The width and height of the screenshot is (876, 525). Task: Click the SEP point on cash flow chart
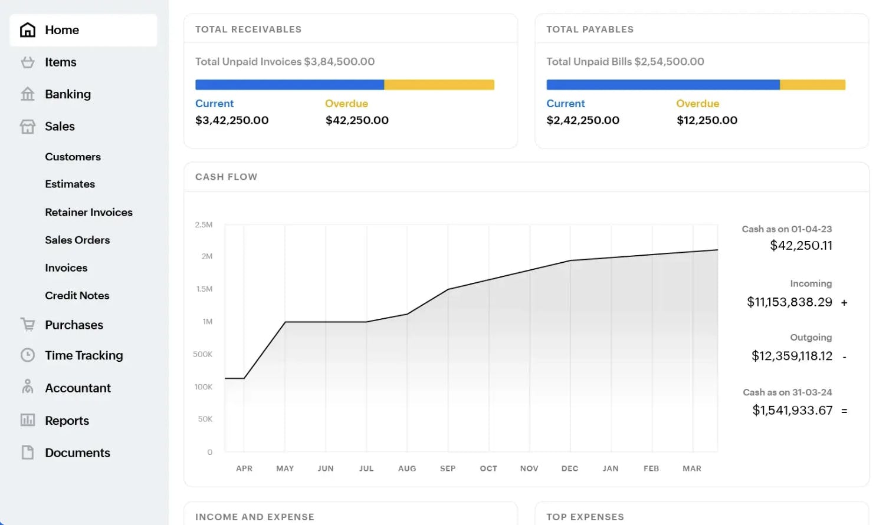tap(448, 289)
